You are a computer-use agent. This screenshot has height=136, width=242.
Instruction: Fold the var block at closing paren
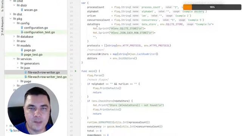80,63
